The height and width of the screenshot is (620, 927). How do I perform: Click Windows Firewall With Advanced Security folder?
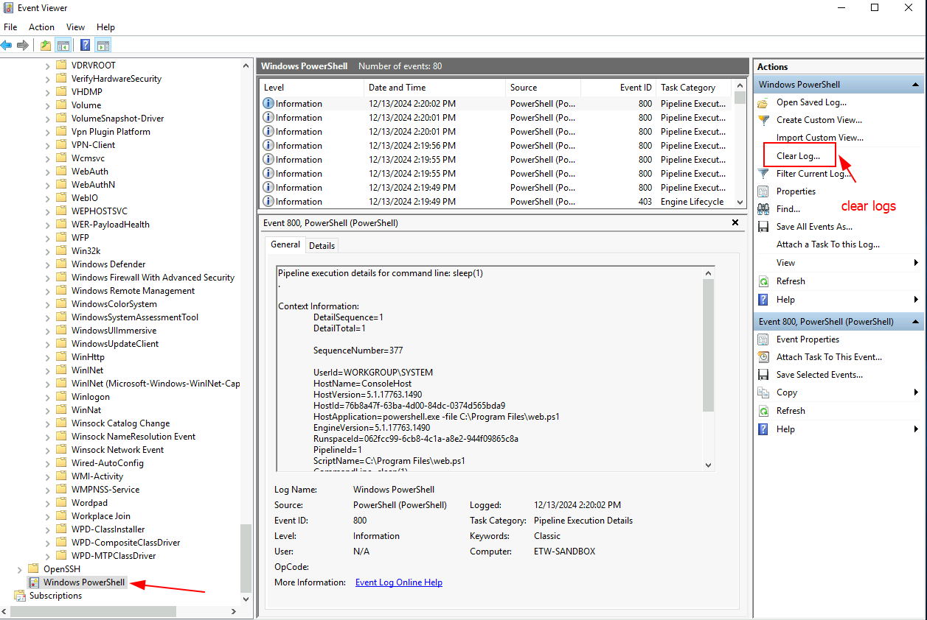pyautogui.click(x=153, y=278)
